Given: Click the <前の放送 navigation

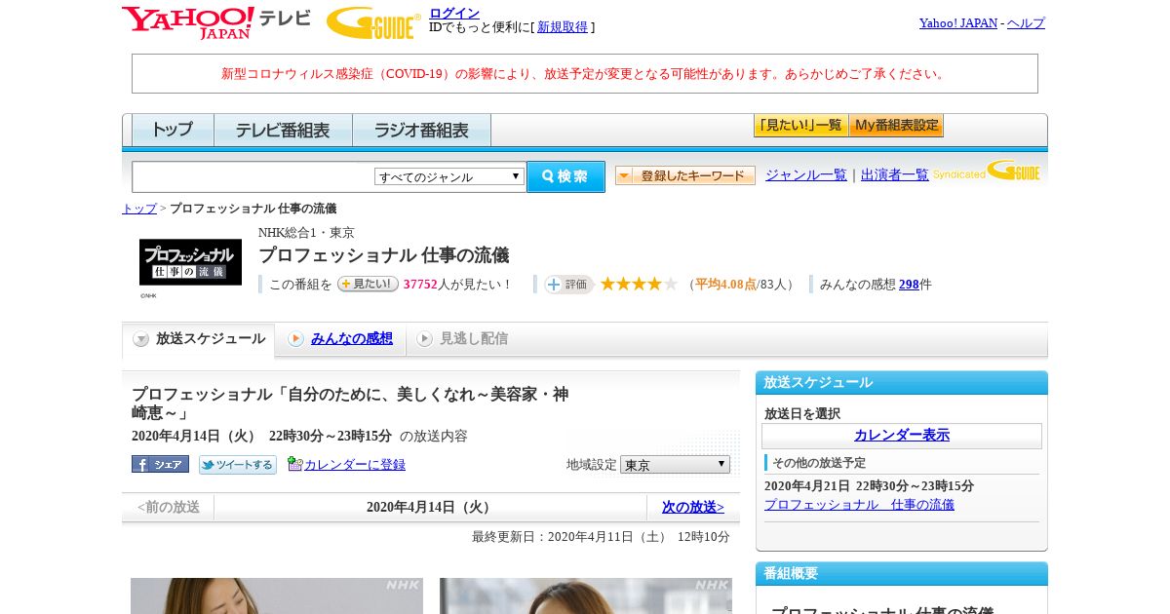Looking at the screenshot, I should click(169, 507).
